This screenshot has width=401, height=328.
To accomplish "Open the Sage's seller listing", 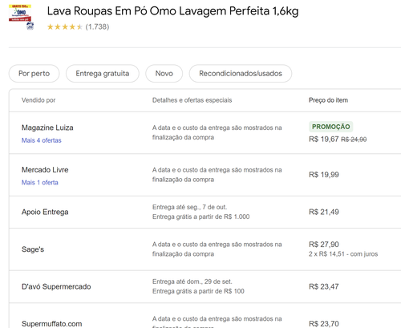I will tap(33, 249).
